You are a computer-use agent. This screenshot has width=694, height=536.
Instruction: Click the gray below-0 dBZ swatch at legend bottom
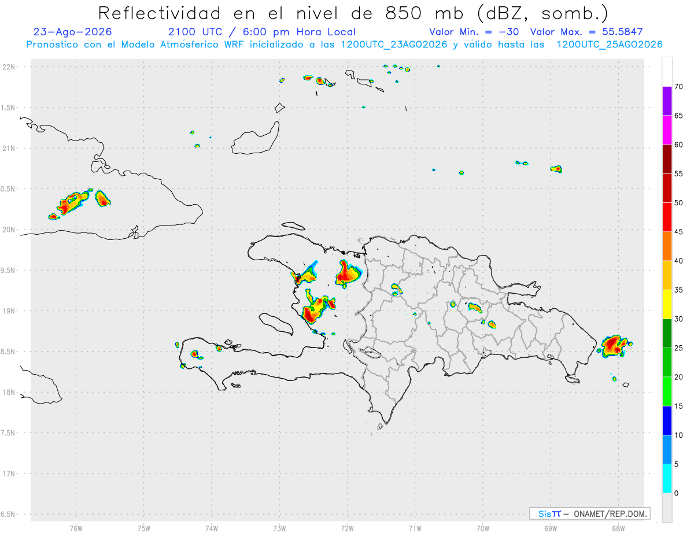pyautogui.click(x=667, y=508)
